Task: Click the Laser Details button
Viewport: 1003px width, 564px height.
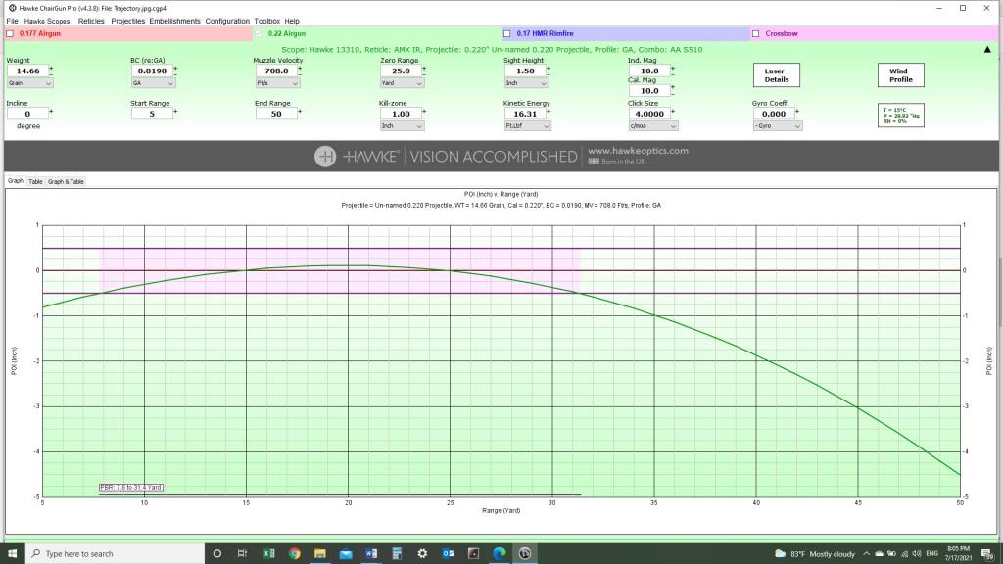Action: [776, 75]
